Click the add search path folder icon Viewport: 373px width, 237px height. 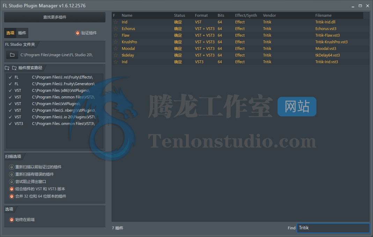click(x=7, y=68)
